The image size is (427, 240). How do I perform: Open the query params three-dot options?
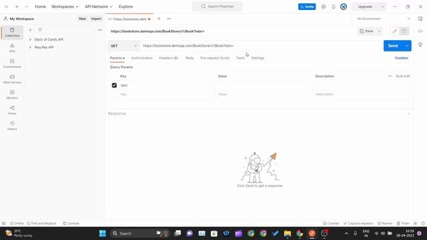pyautogui.click(x=390, y=76)
